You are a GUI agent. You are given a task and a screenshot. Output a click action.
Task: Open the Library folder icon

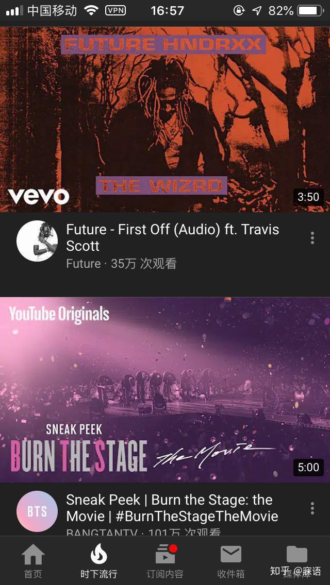[296, 555]
